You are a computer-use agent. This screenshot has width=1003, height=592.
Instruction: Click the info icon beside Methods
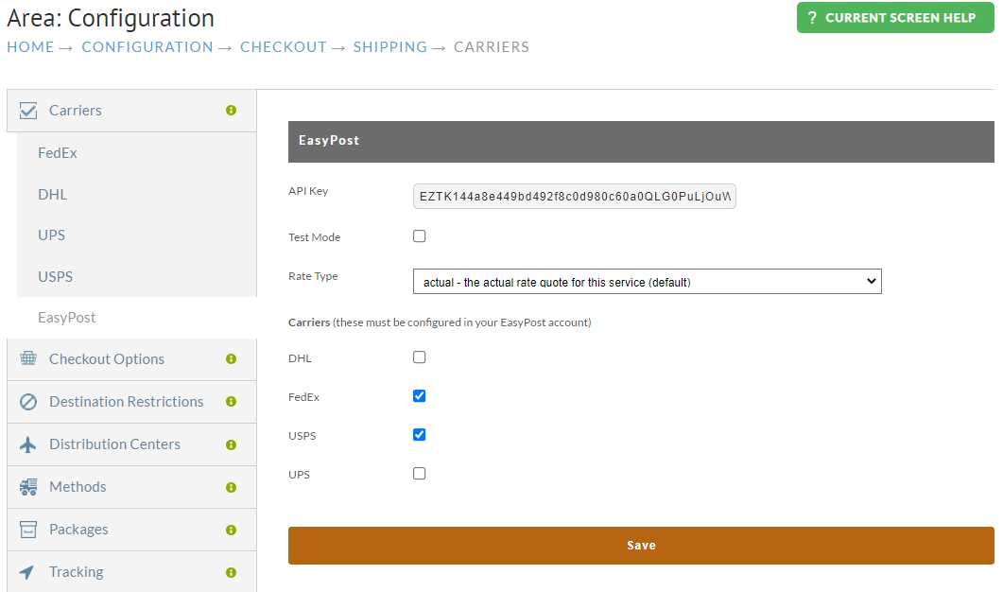(231, 488)
